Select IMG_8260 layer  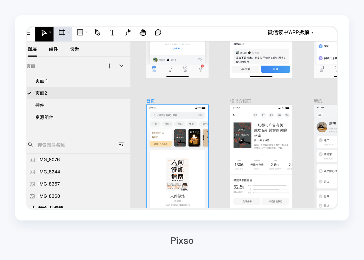point(79,196)
